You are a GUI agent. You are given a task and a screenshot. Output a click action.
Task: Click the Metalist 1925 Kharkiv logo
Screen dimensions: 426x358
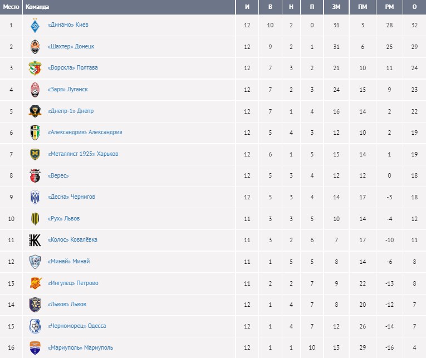(x=35, y=154)
